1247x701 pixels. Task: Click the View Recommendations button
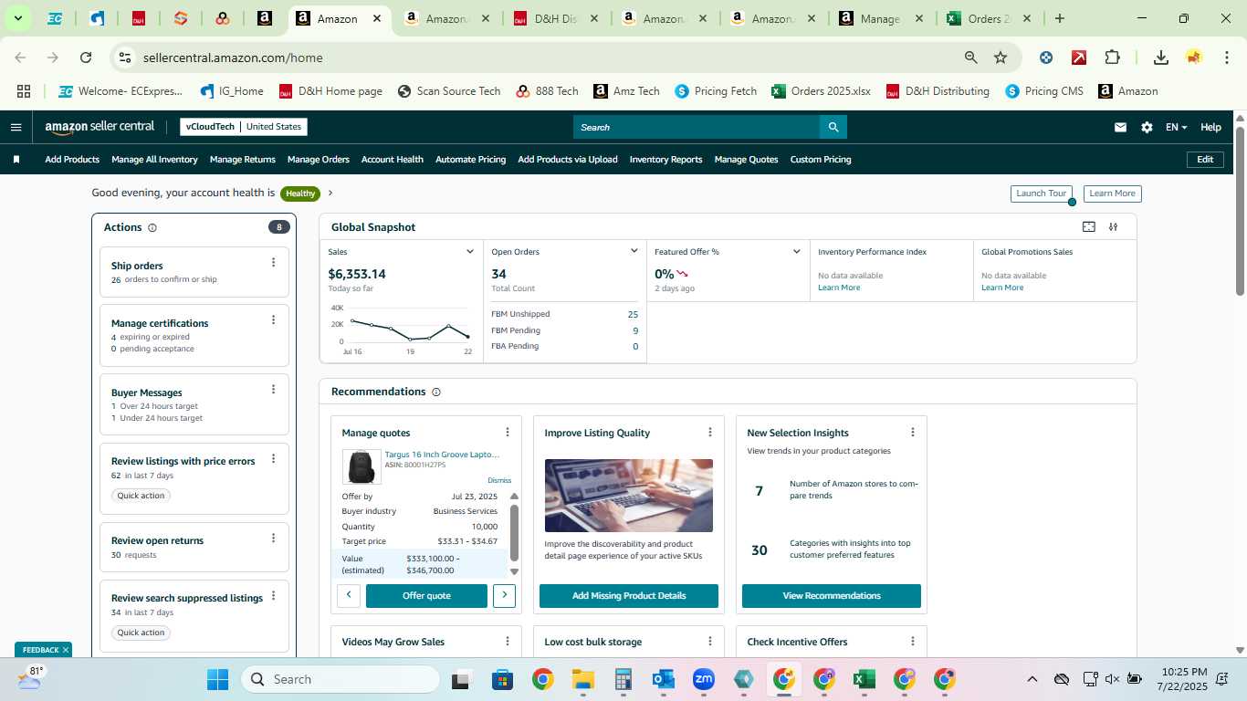click(832, 596)
